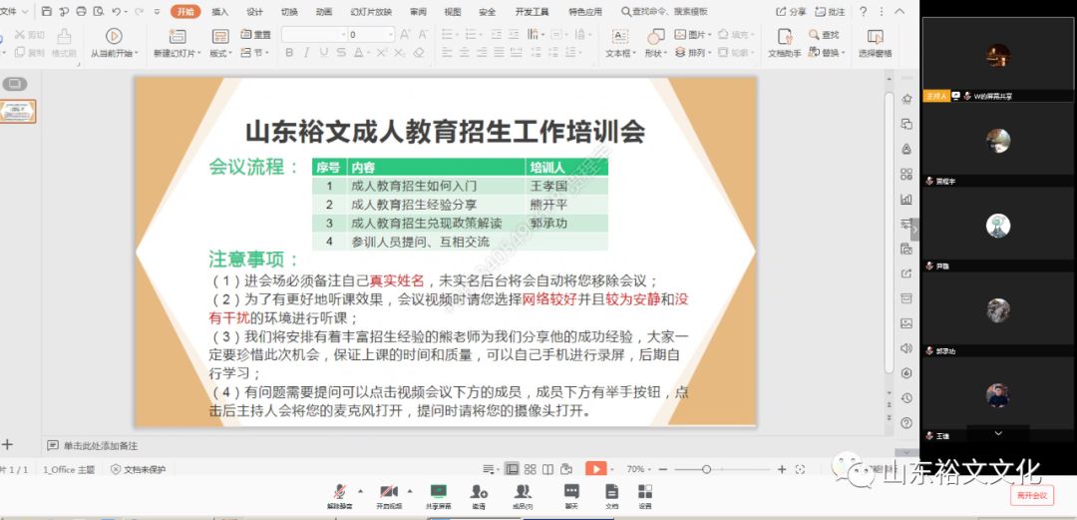Start slideshow with the orange play icon

tap(595, 469)
